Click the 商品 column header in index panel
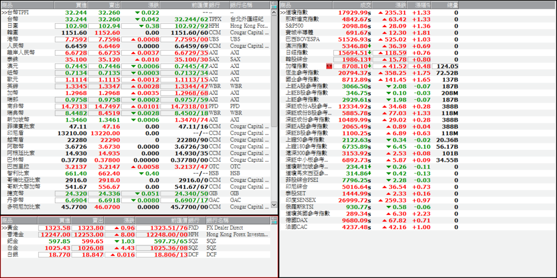Screen dimensions: 557x278 pyautogui.click(x=306, y=5)
